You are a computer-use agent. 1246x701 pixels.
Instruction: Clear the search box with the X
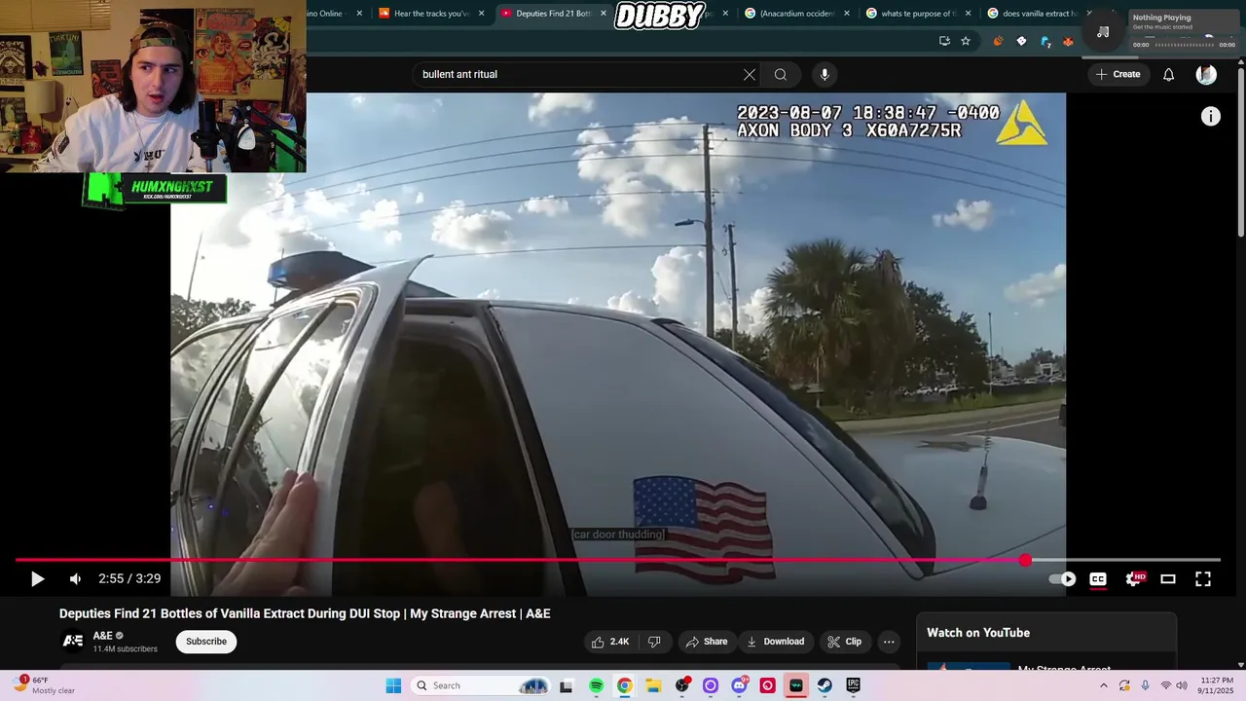(x=750, y=74)
